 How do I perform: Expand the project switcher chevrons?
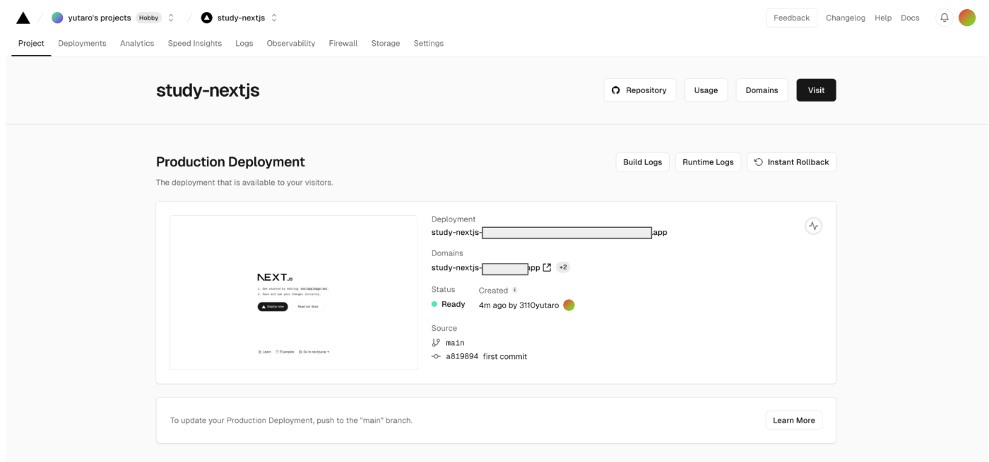pos(274,18)
